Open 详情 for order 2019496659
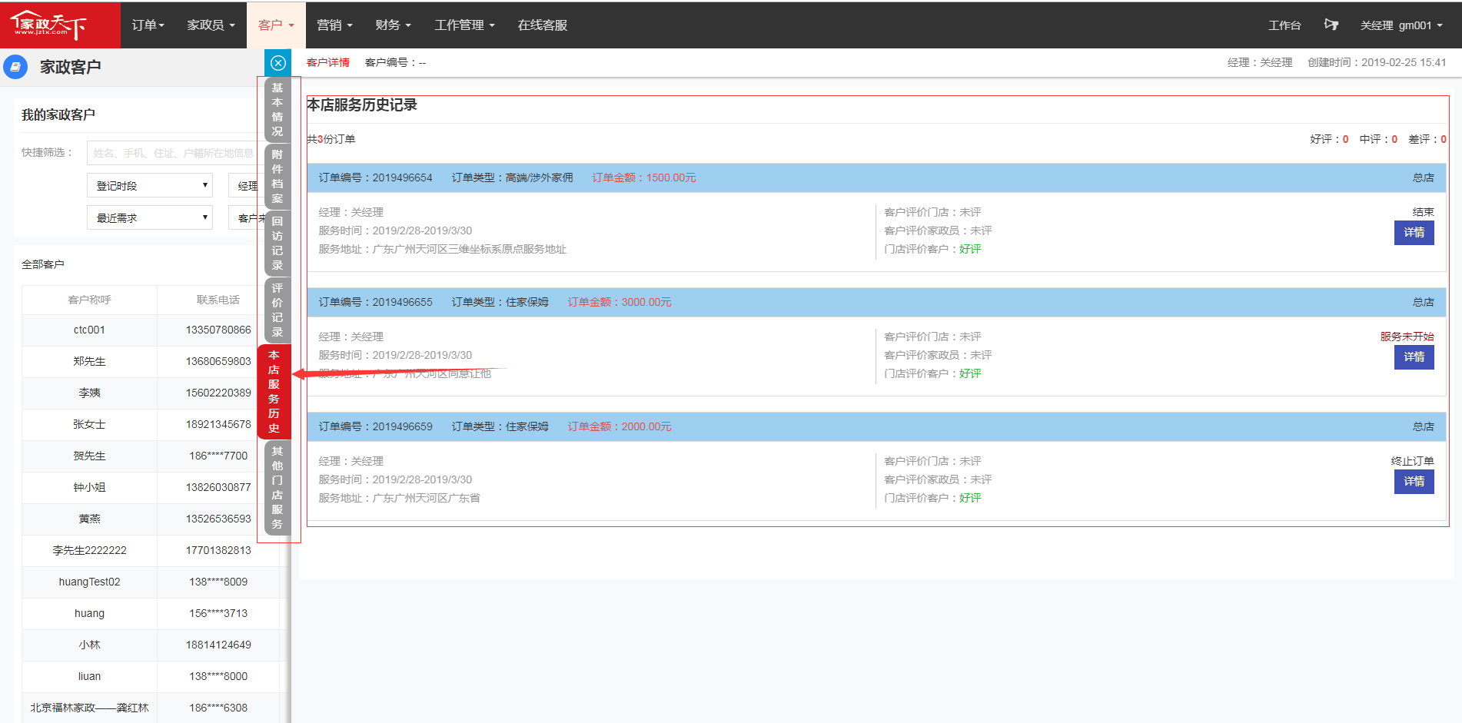Image resolution: width=1462 pixels, height=723 pixels. [1414, 482]
